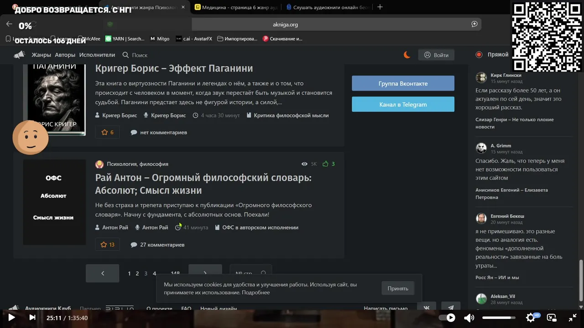Click the star rating 13 on ОФС book

point(108,245)
